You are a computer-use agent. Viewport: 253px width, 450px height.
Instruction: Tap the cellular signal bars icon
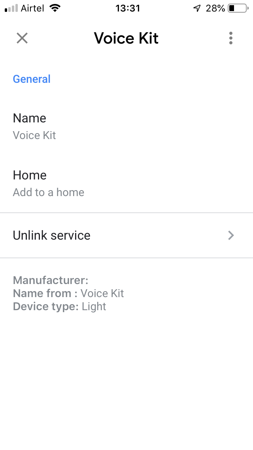click(x=11, y=8)
